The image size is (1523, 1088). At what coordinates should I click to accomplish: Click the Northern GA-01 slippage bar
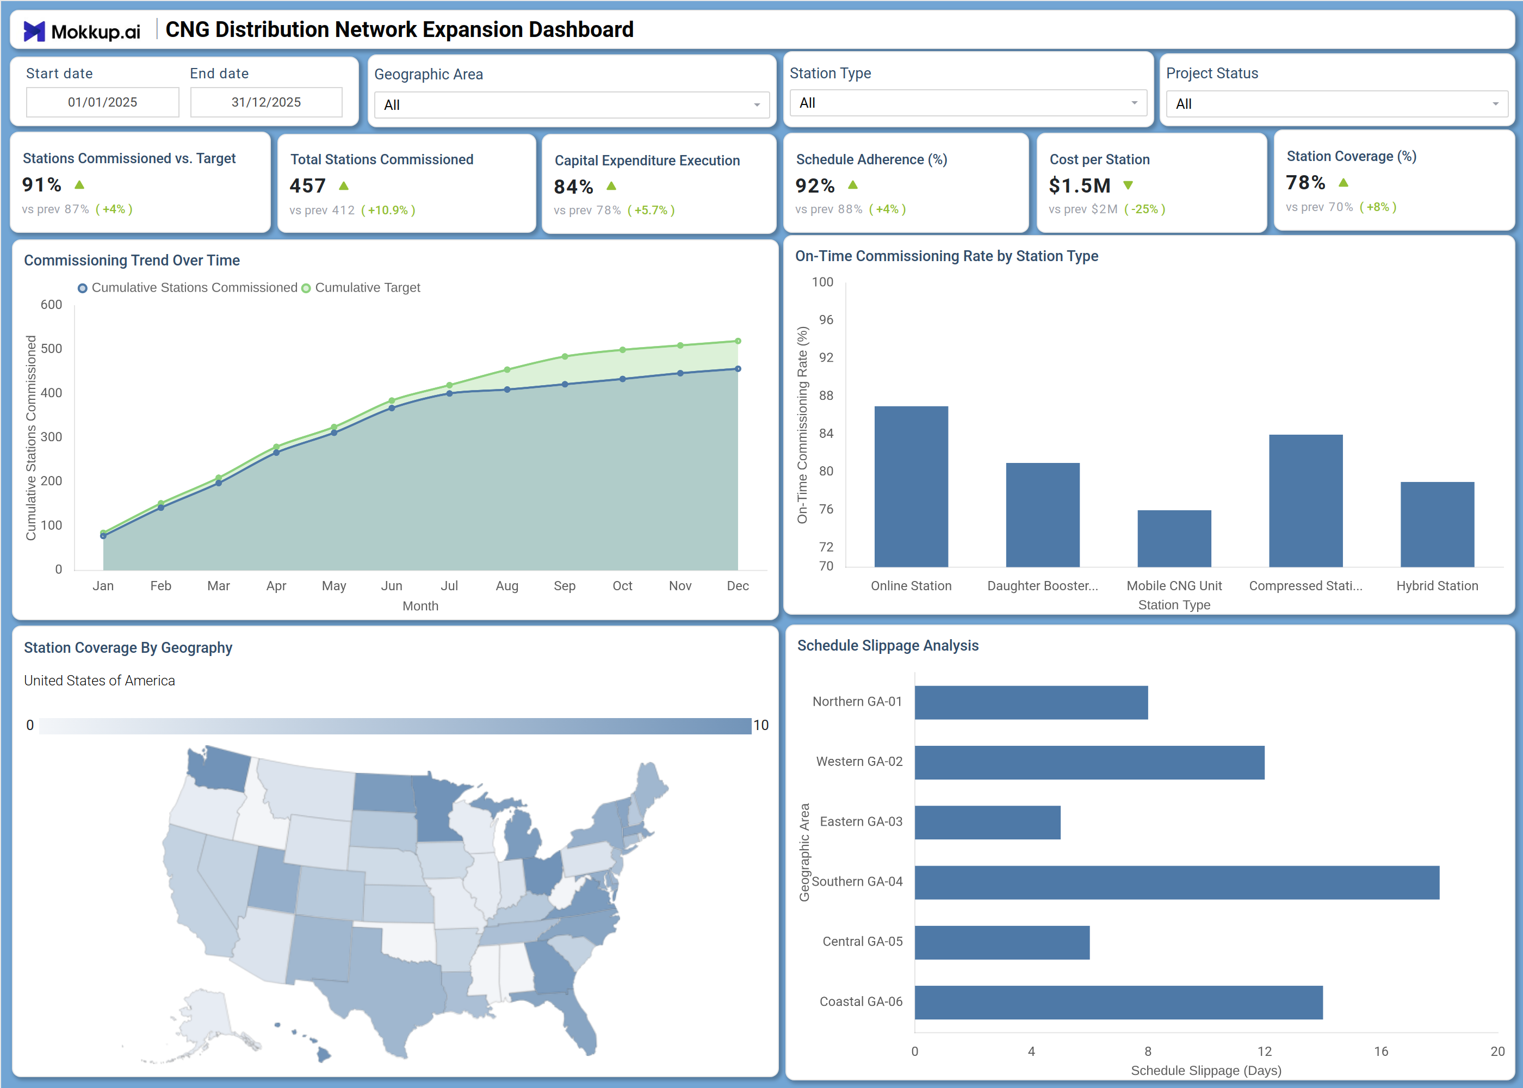tap(1031, 703)
